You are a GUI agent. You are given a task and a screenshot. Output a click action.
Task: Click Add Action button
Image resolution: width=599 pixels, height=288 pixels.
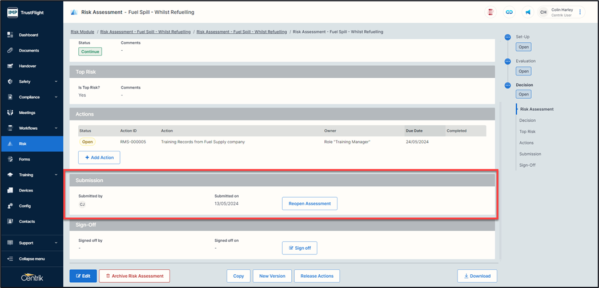(x=99, y=157)
